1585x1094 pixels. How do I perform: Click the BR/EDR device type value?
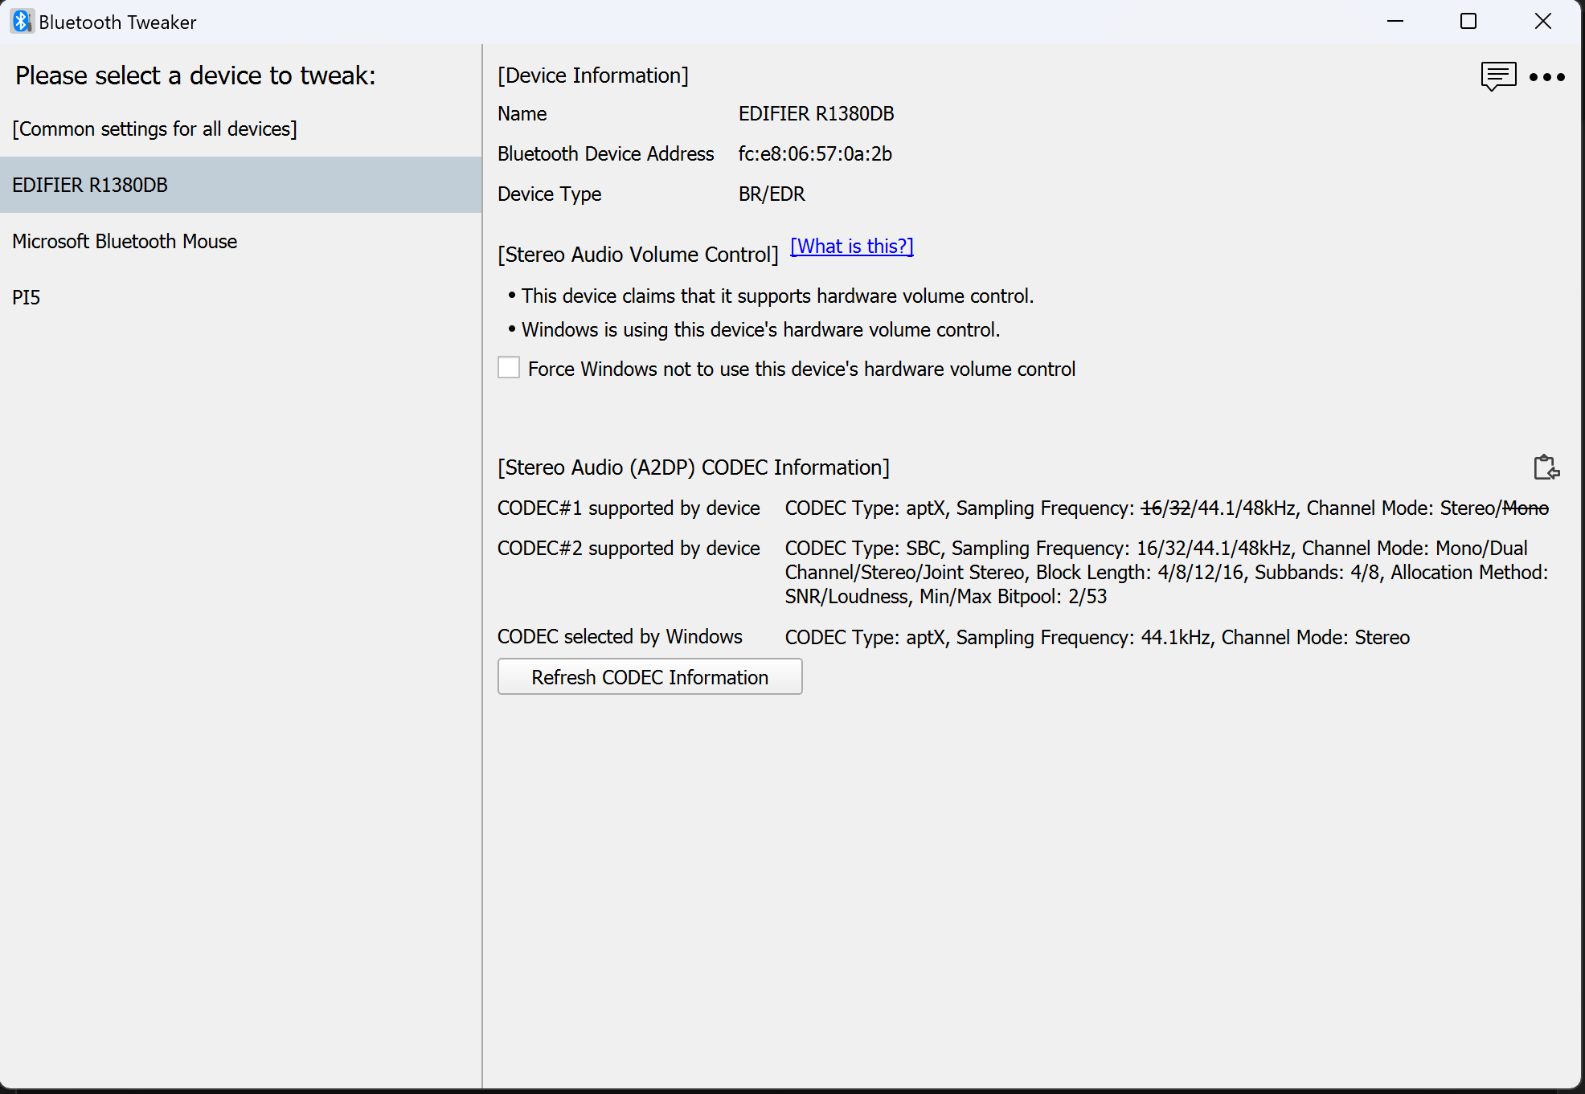[772, 194]
